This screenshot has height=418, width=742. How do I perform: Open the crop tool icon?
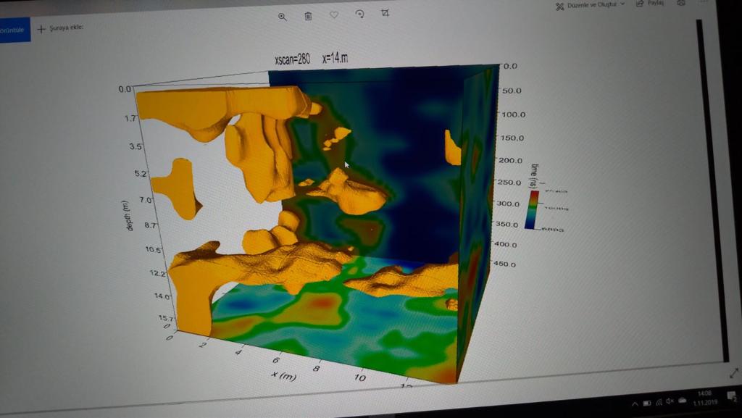pos(385,13)
